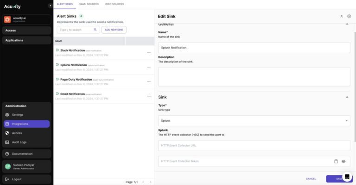Open the Sink Type dropdown showing Splunk
The width and height of the screenshot is (356, 185).
254,120
